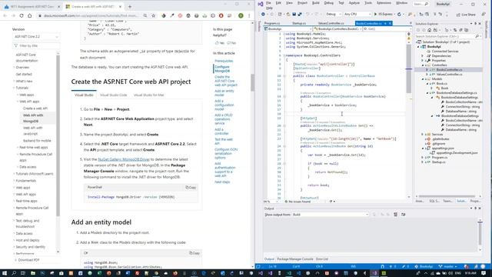Open the Debug menu
This screenshot has height=277, width=492.
329,3
